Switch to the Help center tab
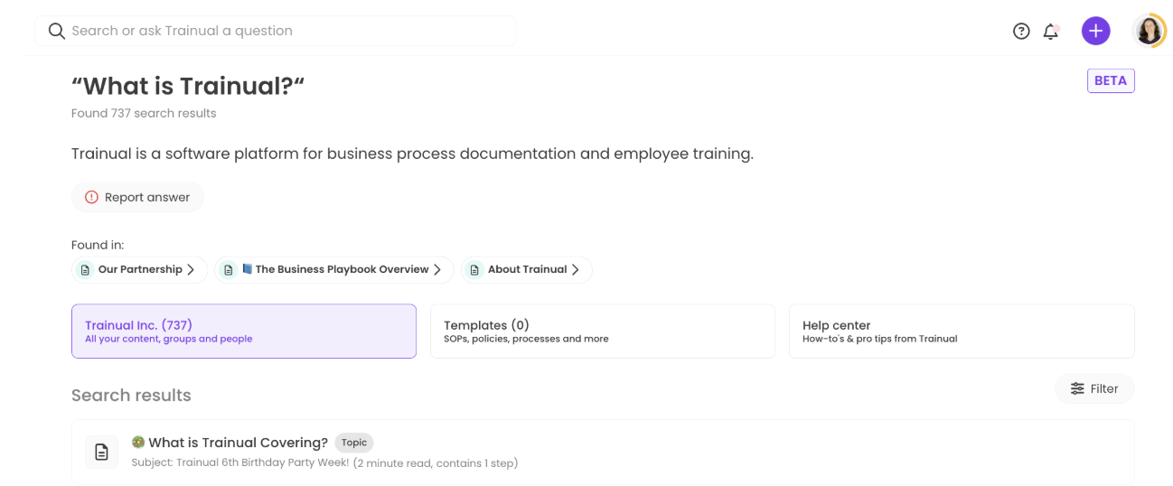The width and height of the screenshot is (1173, 486). click(x=962, y=332)
